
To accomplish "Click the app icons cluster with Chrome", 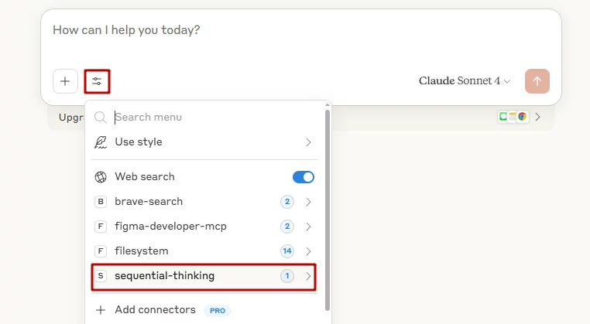I will tap(513, 117).
